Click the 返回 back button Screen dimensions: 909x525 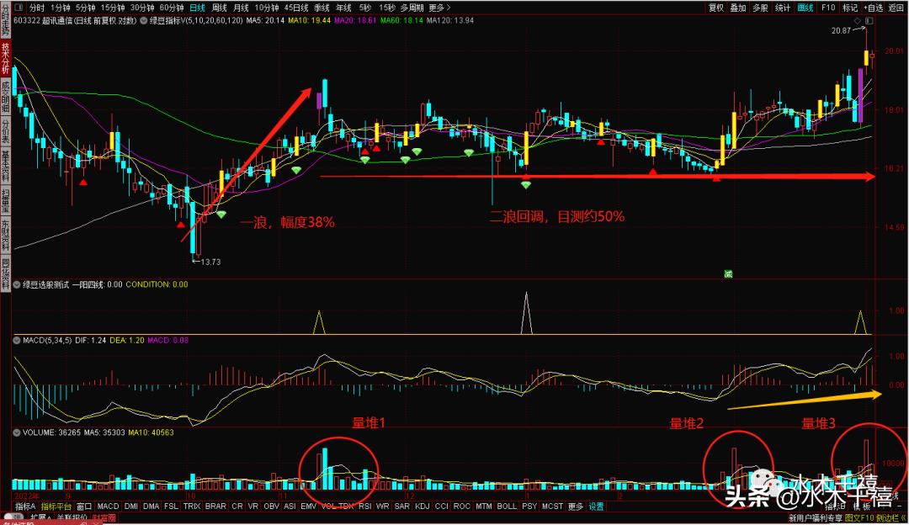[x=896, y=8]
